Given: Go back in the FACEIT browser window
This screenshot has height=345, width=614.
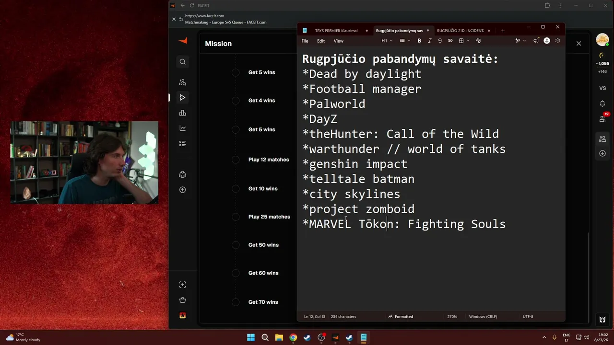Looking at the screenshot, I should (182, 5).
